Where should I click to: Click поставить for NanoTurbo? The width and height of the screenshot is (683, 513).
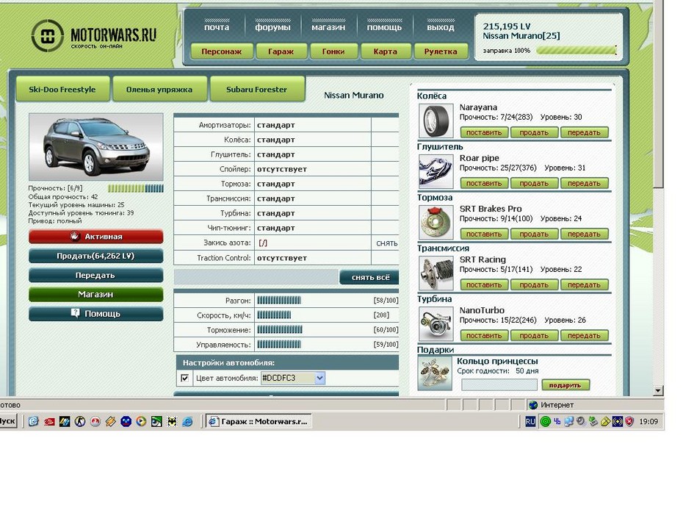pos(484,336)
